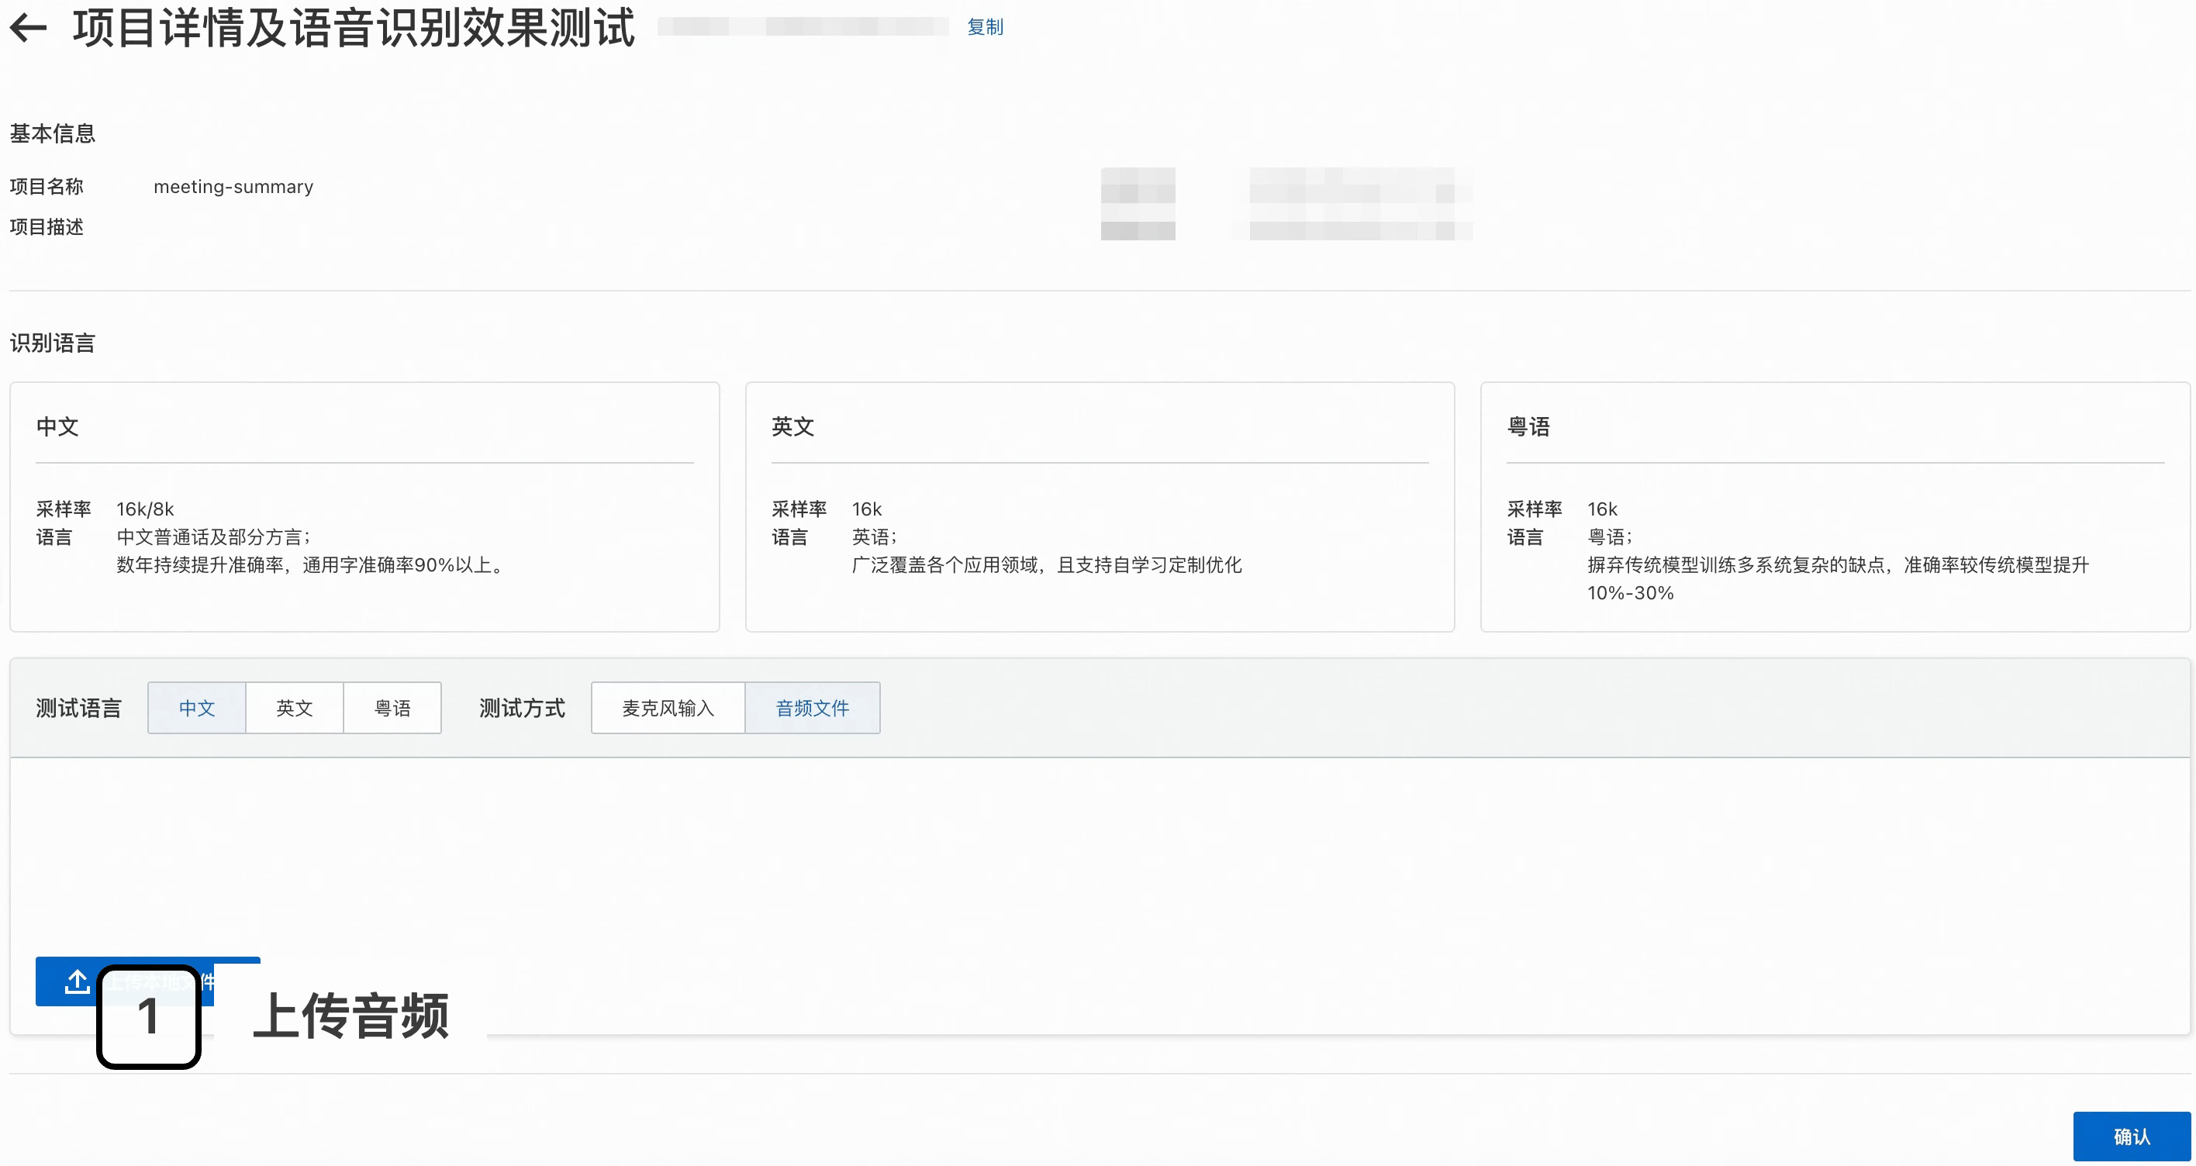Viewport: 2196px width, 1166px height.
Task: Click the back arrow beside the page title
Action: coord(28,27)
